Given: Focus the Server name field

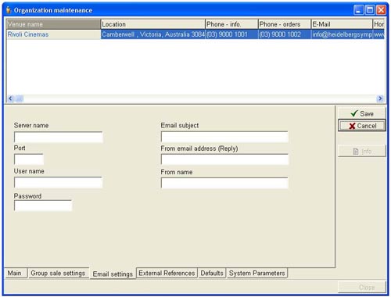Looking at the screenshot, I should click(x=59, y=137).
